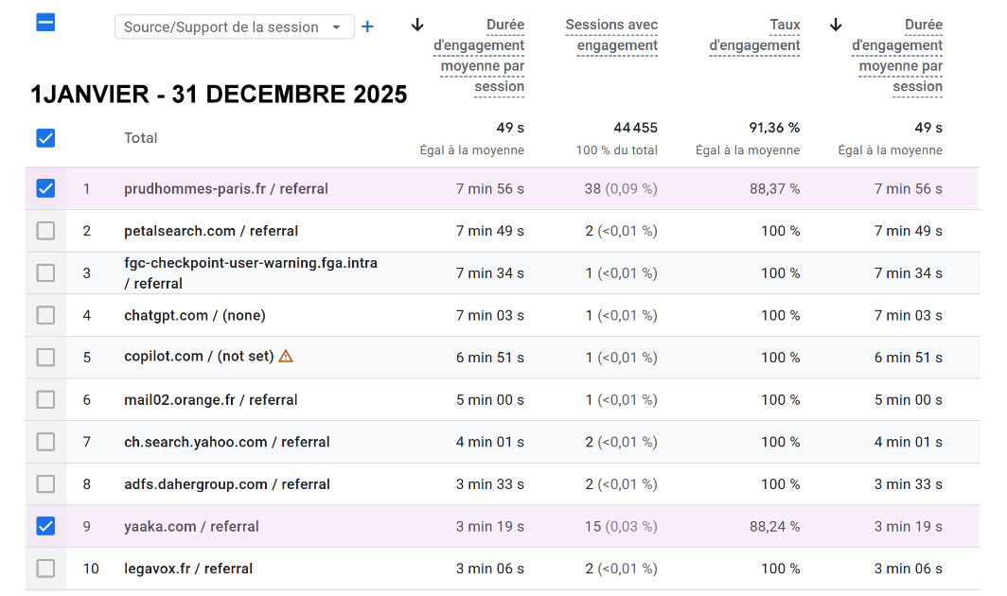The height and width of the screenshot is (596, 1007).
Task: Click the 100 % rate in the mail02.orange.fr row
Action: pos(780,400)
